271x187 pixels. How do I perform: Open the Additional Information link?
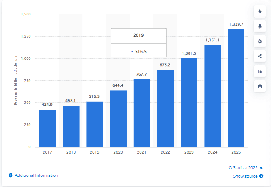pyautogui.click(x=36, y=175)
